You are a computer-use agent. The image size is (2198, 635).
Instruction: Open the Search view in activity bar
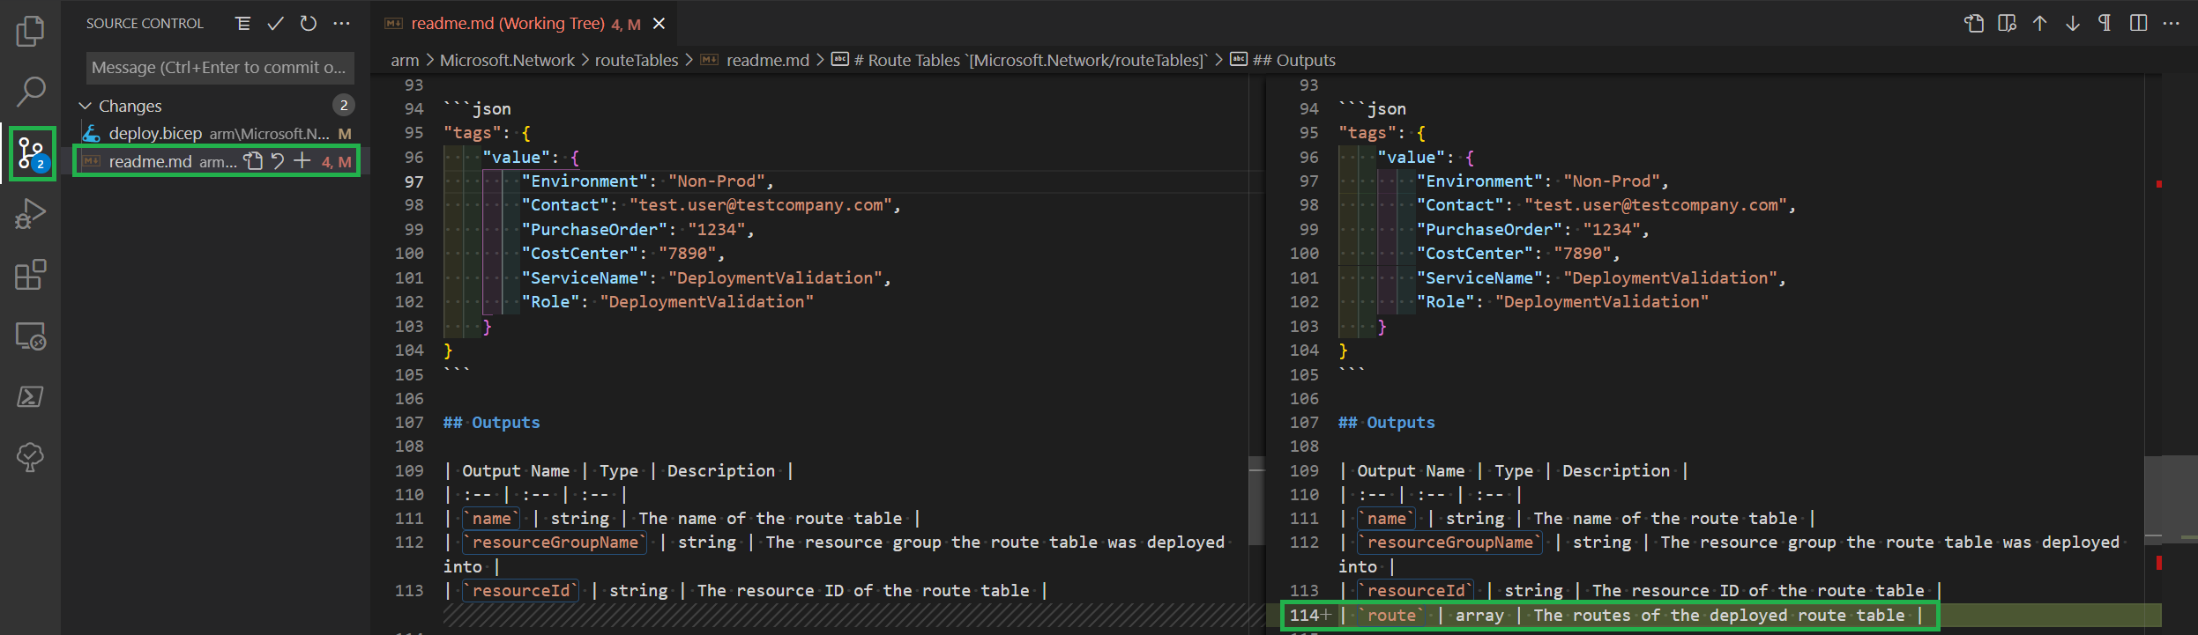tap(30, 92)
